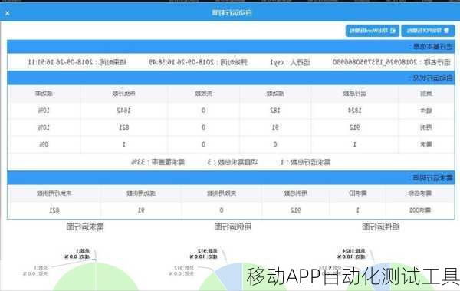This screenshot has width=460, height=291.
Task: Click the round icon on the PDF export button
Action: tap(446, 30)
